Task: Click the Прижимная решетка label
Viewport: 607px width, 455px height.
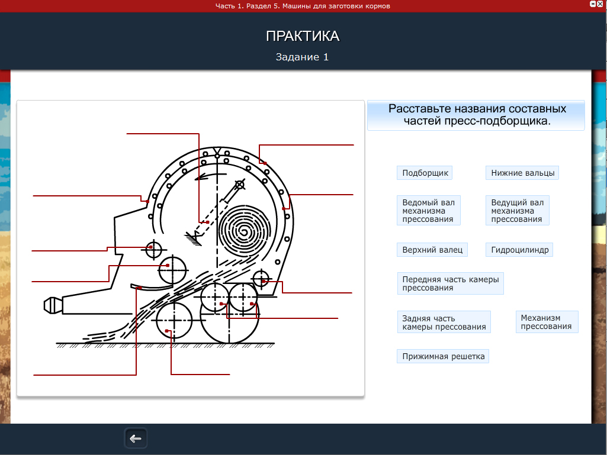Action: pyautogui.click(x=443, y=356)
